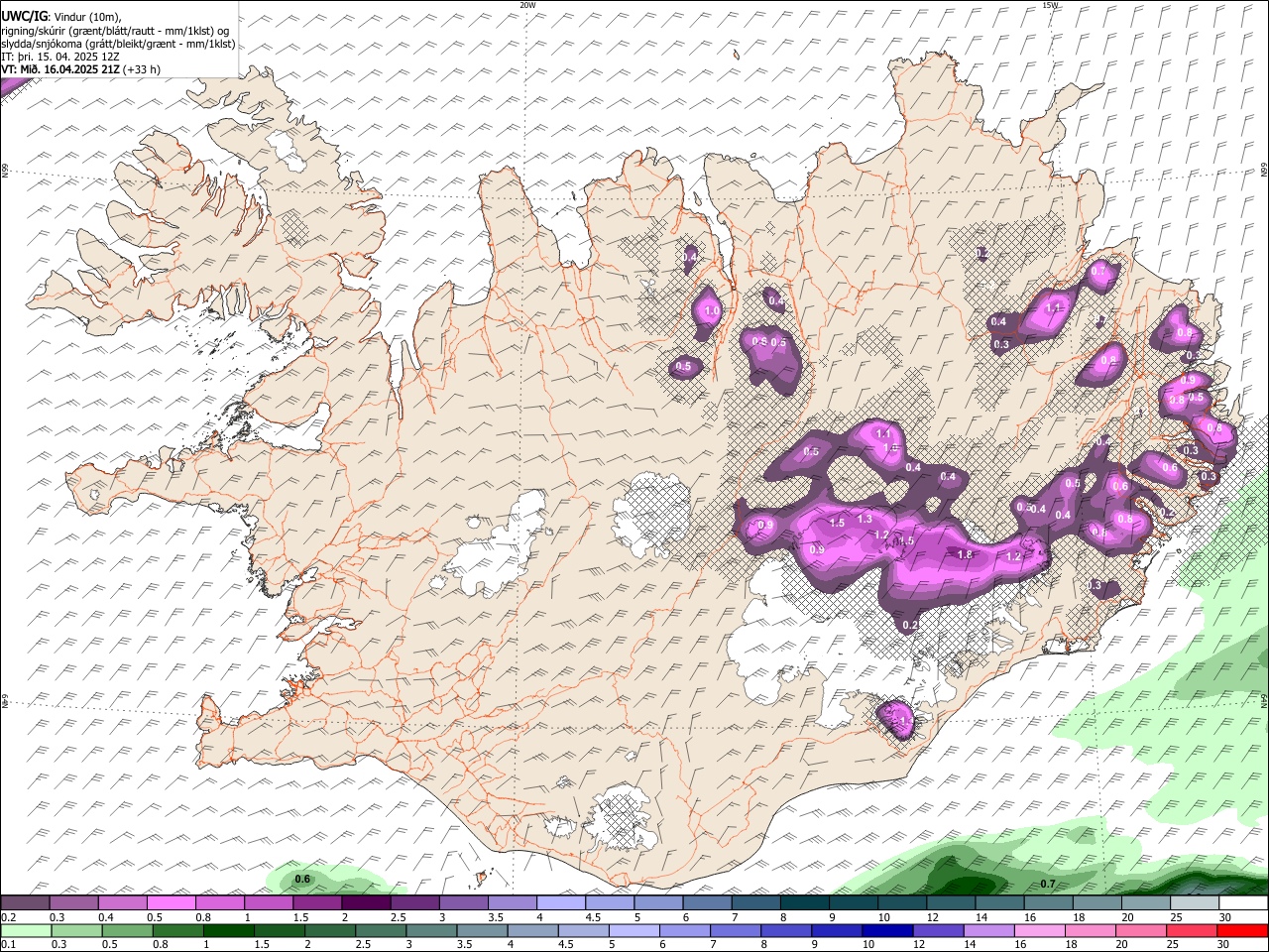Click the bright red lower swatch labelled 30
The width and height of the screenshot is (1269, 952).
[x=1243, y=930]
